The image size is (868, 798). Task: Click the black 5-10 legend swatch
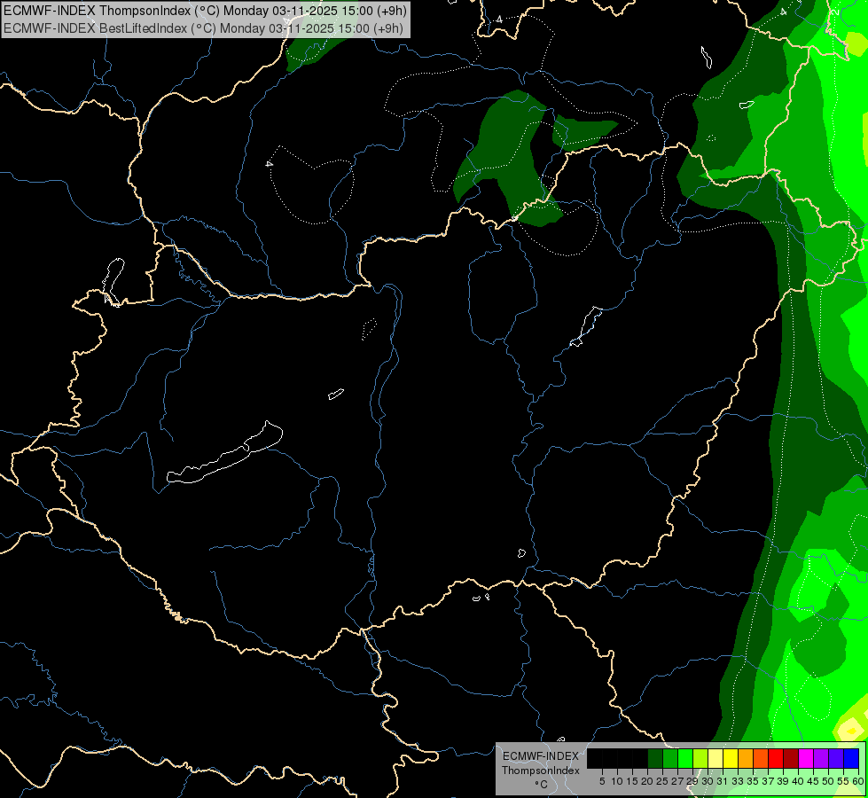610,758
